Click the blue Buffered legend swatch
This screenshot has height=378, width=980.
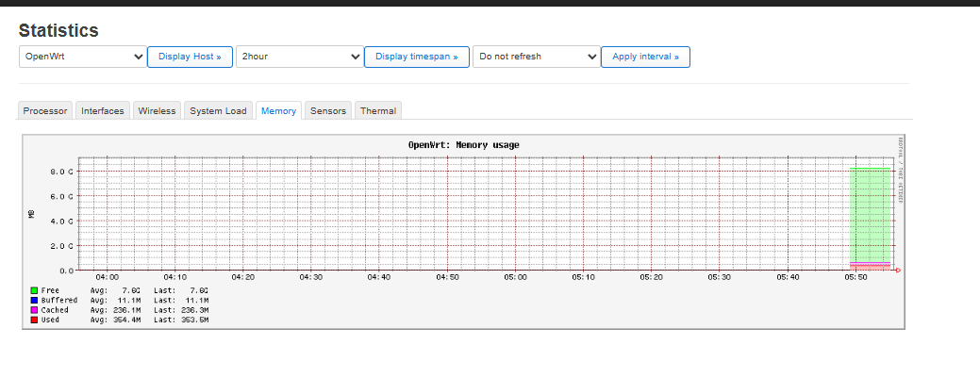pyautogui.click(x=34, y=300)
